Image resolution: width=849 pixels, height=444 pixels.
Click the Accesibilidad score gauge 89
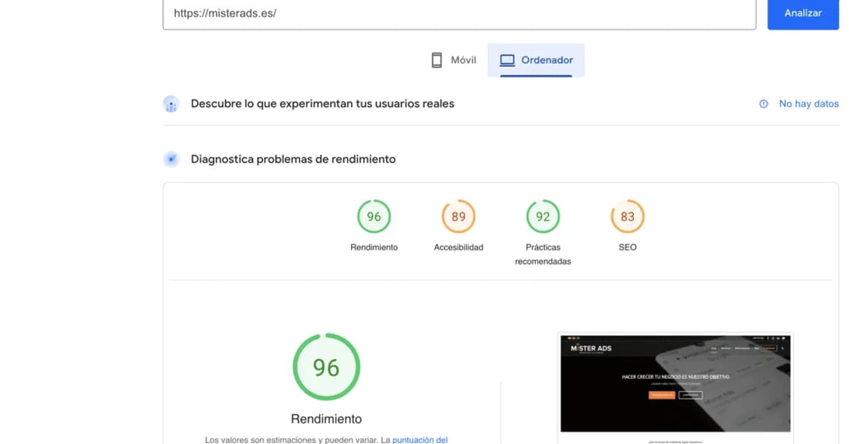pos(458,216)
